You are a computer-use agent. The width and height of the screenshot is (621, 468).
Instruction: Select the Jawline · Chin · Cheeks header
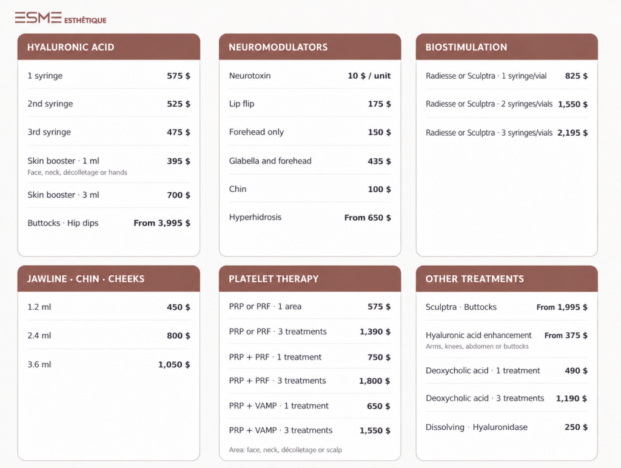tap(109, 279)
